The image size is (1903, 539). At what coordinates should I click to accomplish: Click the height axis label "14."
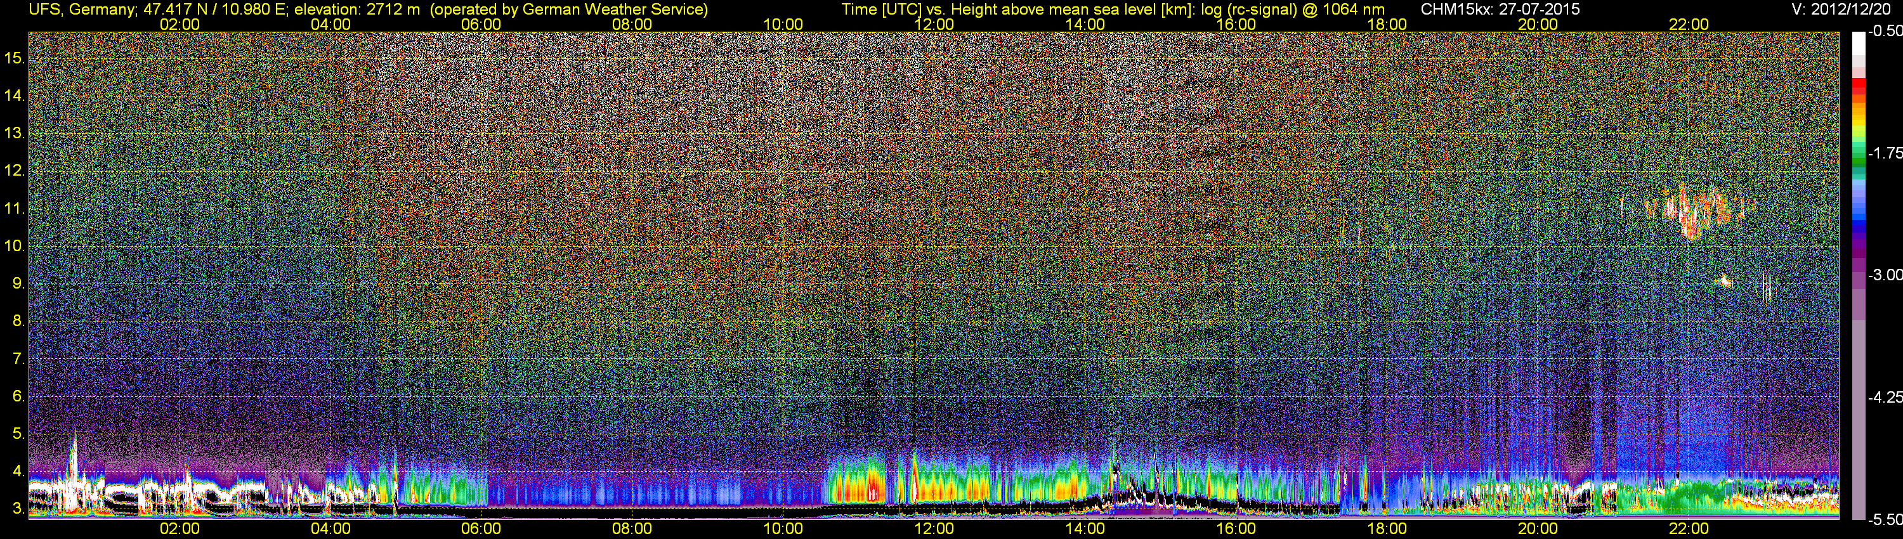click(x=14, y=95)
